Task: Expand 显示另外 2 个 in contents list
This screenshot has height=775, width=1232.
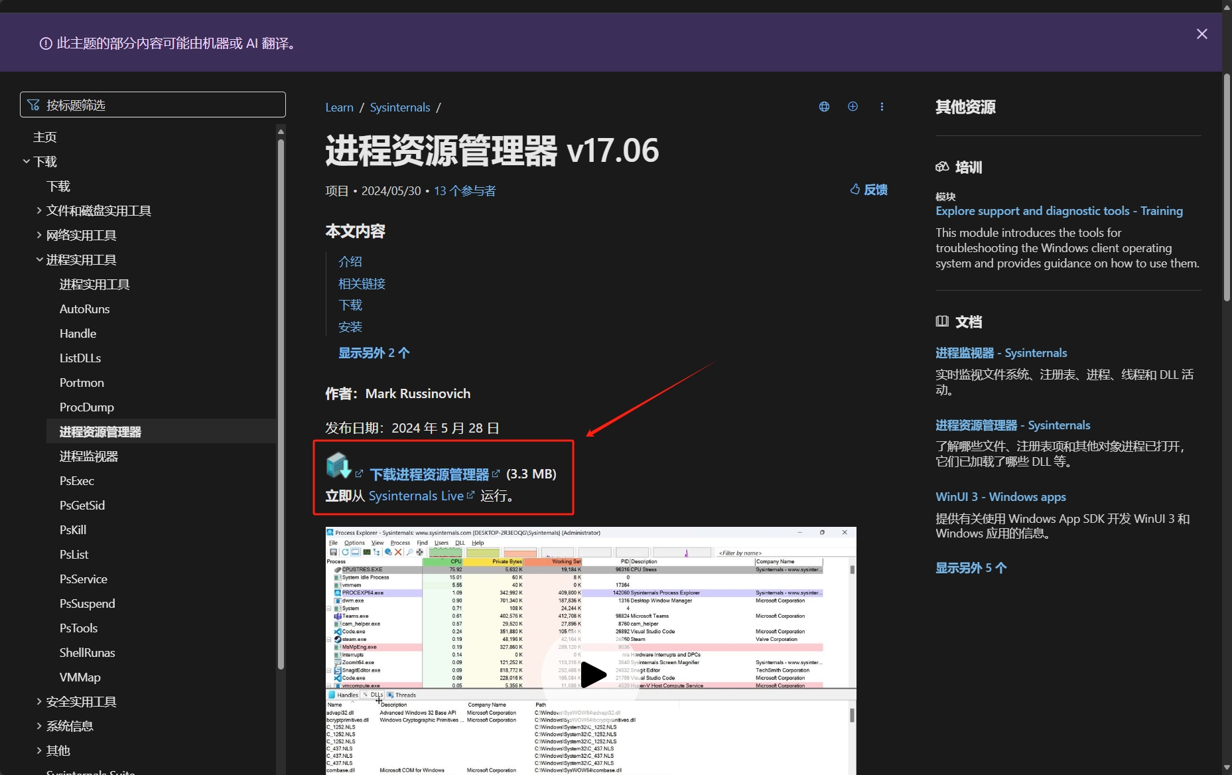Action: click(x=374, y=353)
